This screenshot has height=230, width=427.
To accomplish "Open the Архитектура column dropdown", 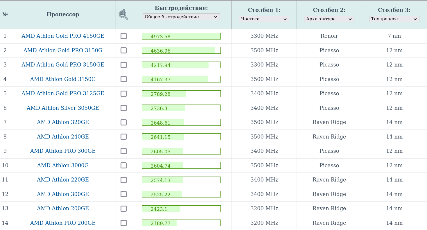I will [329, 19].
